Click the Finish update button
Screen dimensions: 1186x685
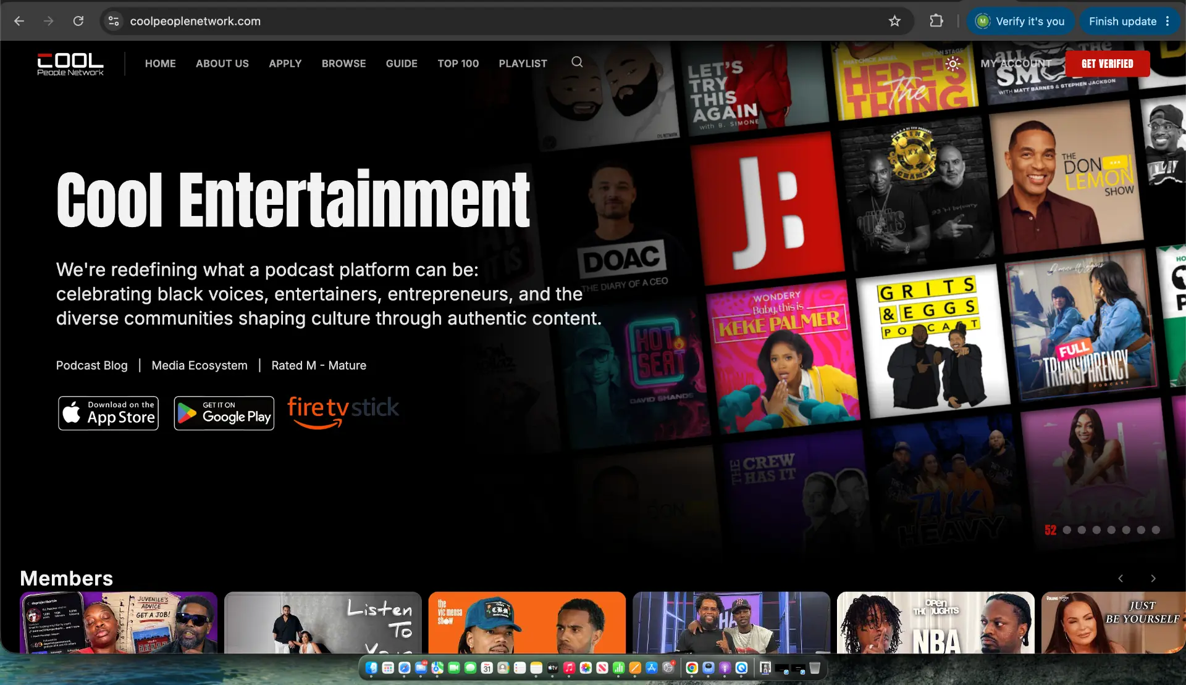tap(1122, 21)
